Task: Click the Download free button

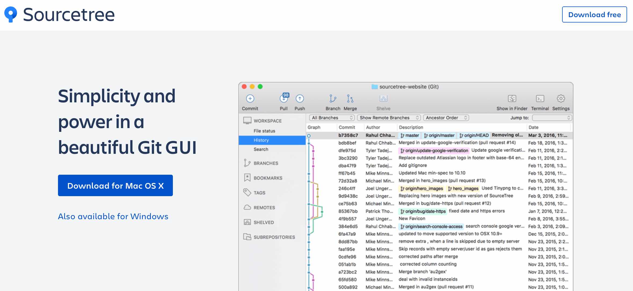Action: tap(594, 14)
